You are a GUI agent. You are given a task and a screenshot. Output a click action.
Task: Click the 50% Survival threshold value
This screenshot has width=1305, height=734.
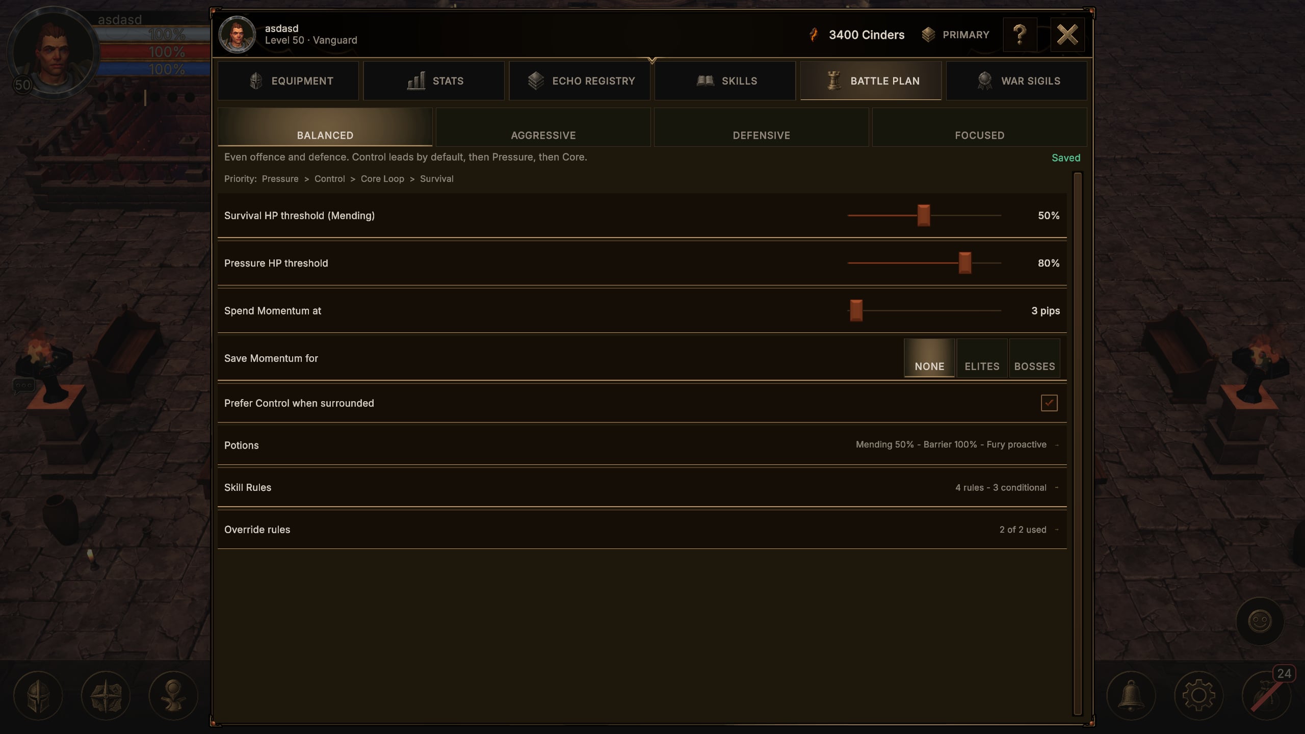1049,216
